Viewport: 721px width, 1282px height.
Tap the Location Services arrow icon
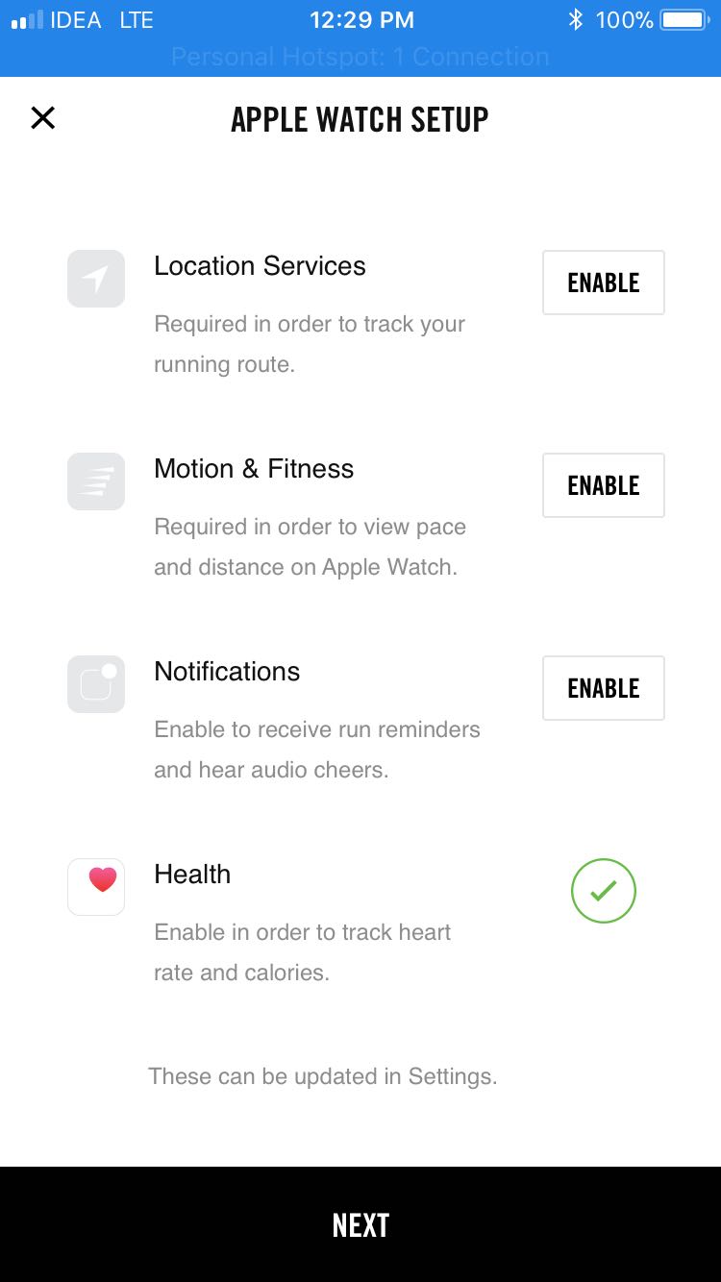pyautogui.click(x=96, y=279)
